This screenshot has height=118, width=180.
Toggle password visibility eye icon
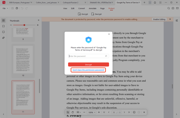[106, 56]
